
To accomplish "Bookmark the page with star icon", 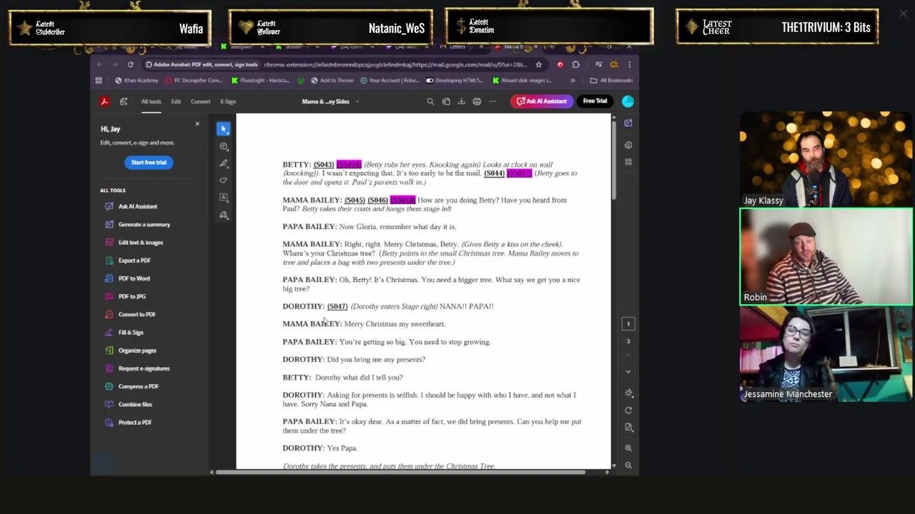I will pos(539,64).
